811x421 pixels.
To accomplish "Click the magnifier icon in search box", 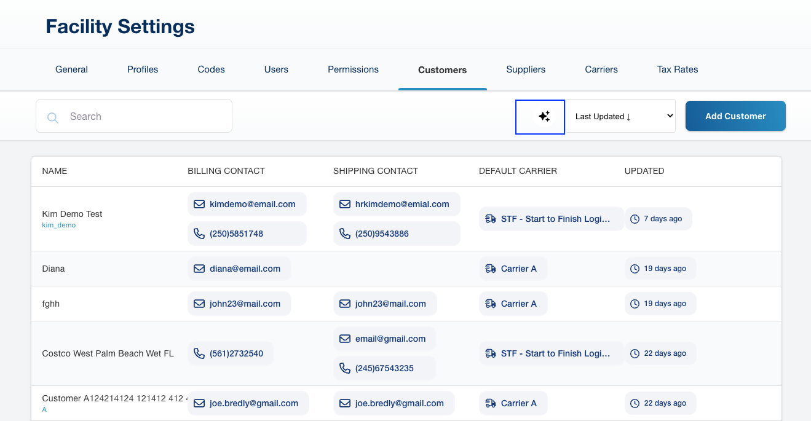I will [53, 117].
